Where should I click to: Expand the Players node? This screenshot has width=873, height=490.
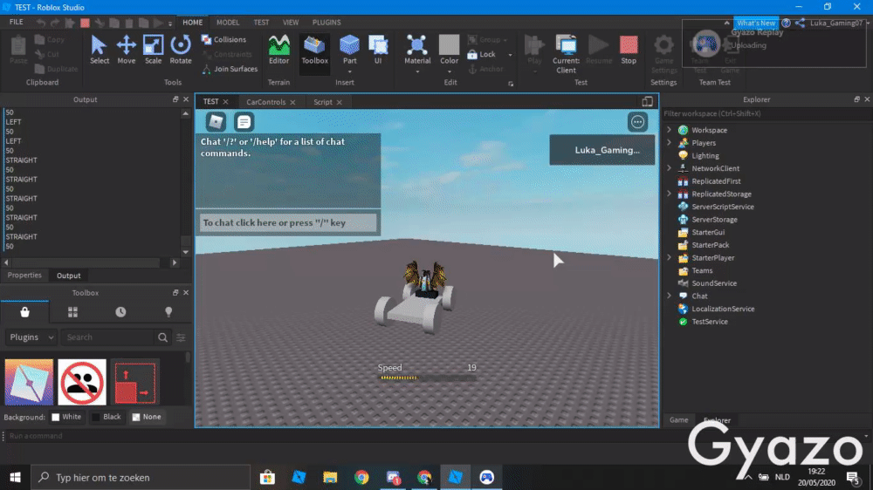(x=670, y=142)
